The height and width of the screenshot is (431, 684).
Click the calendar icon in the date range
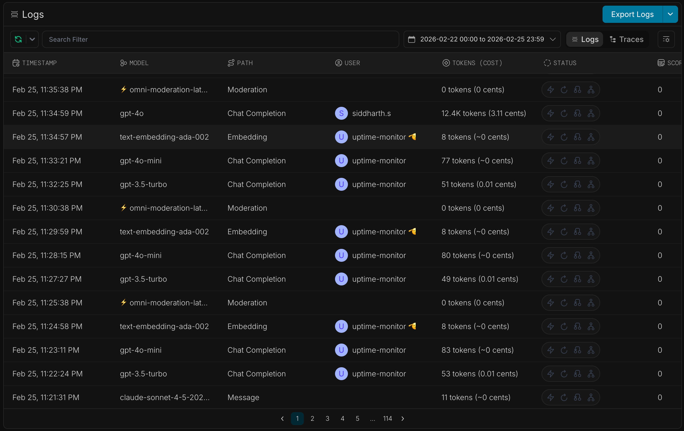[412, 39]
